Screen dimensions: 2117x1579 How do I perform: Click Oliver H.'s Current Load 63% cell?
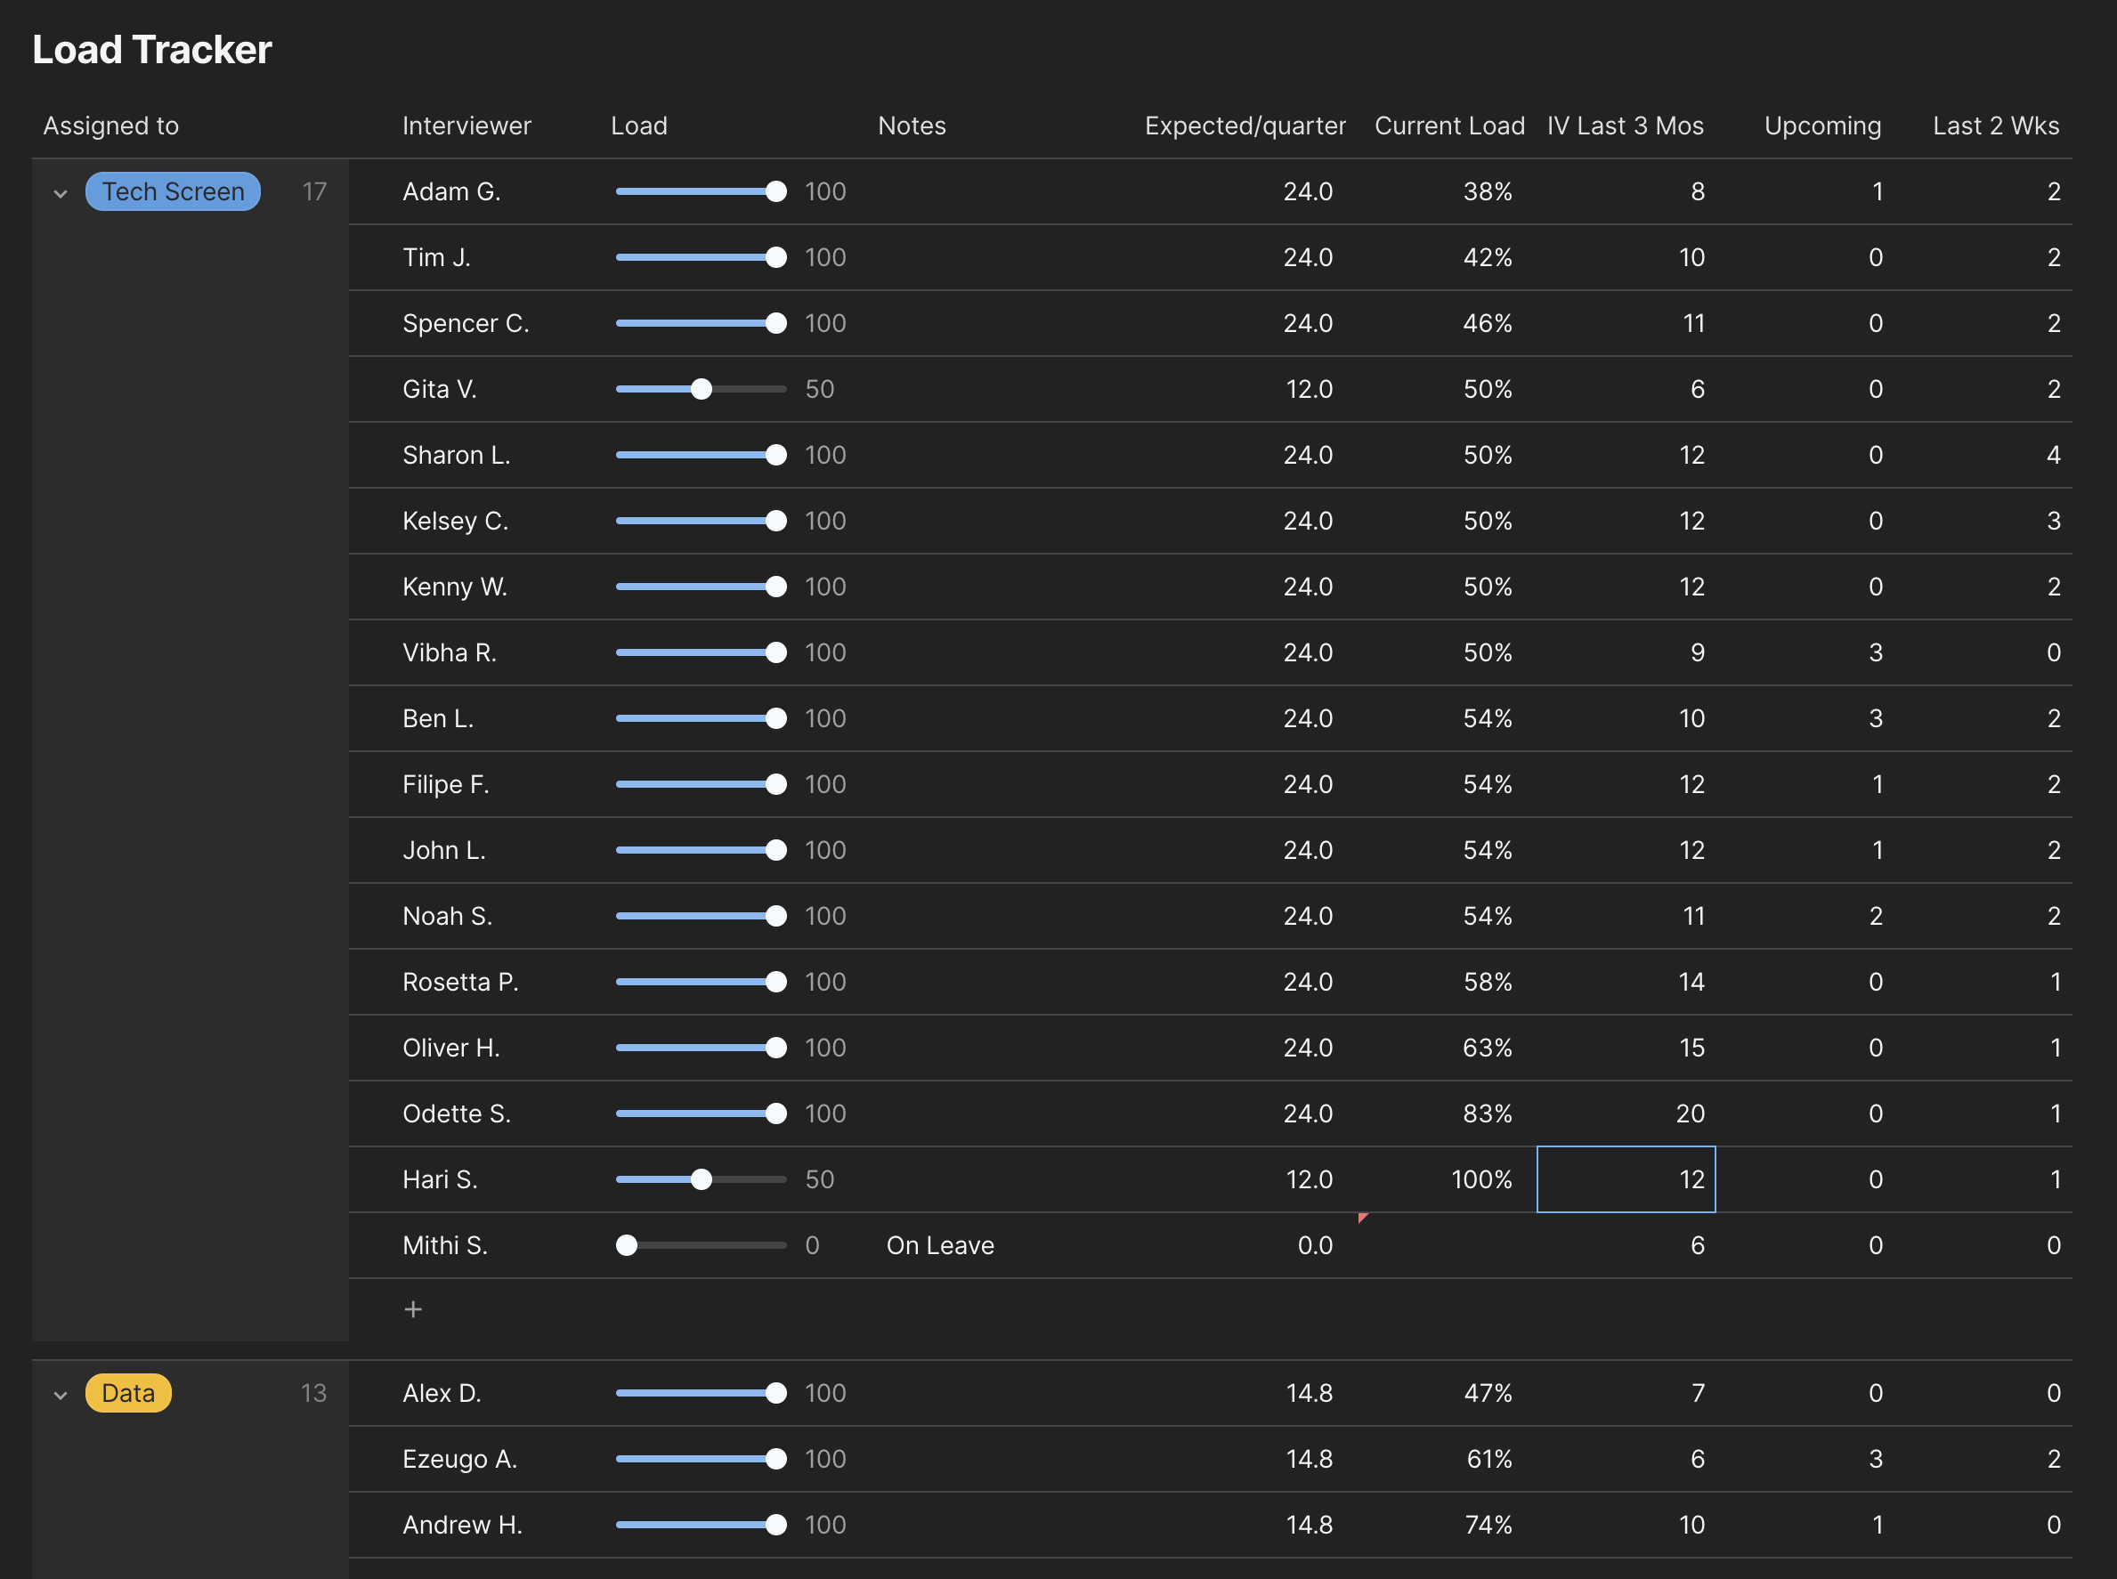coord(1488,1048)
